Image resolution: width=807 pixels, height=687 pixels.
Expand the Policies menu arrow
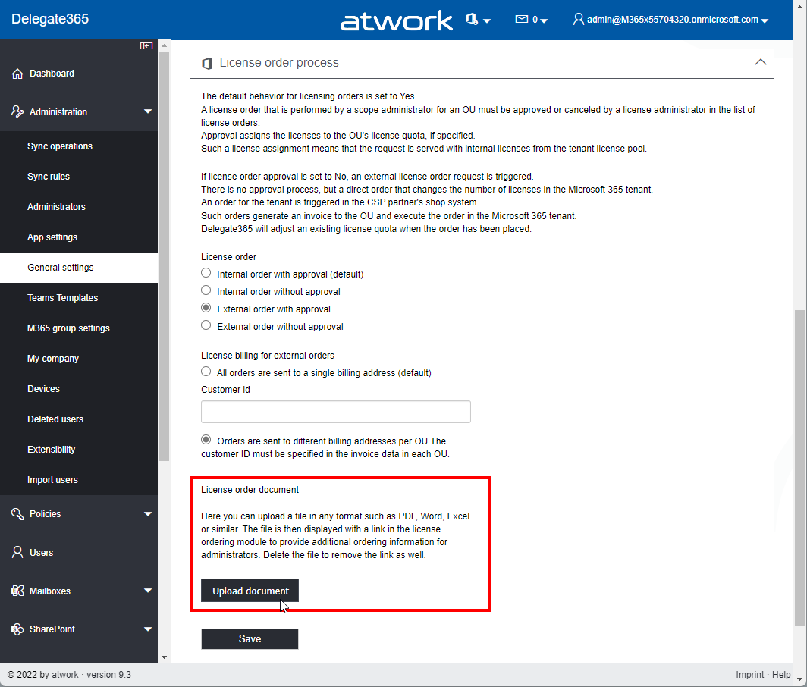[148, 513]
